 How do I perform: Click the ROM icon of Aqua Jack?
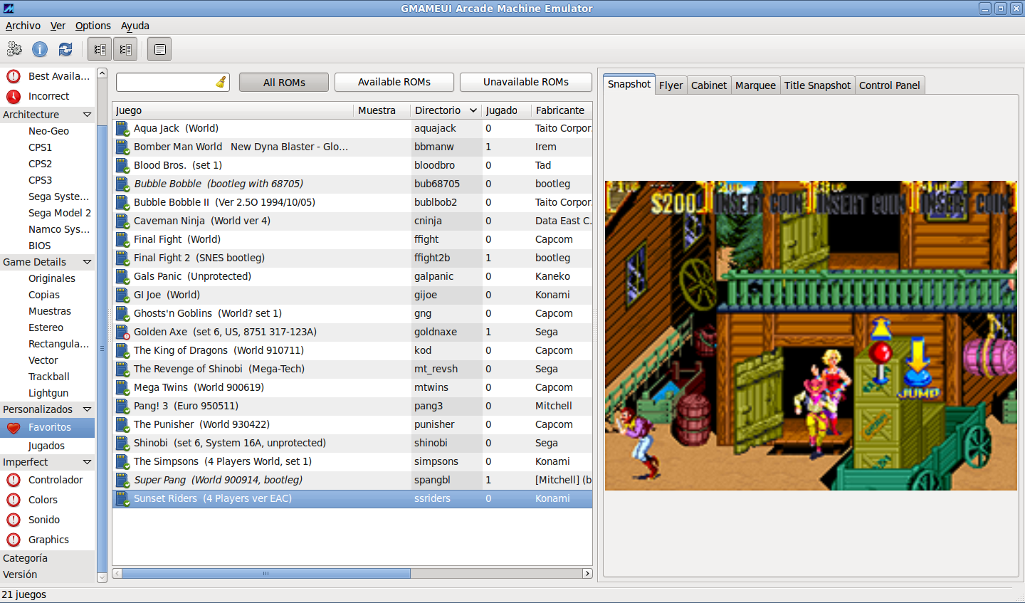123,129
